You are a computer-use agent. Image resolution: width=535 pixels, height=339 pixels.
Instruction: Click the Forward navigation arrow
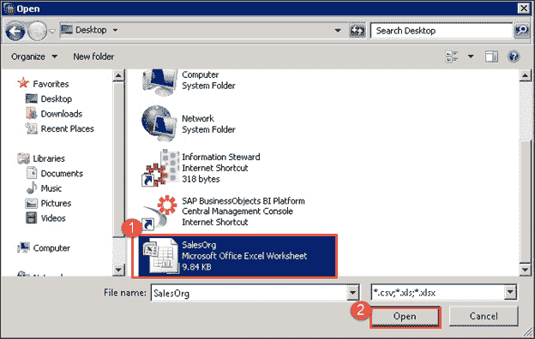point(37,32)
